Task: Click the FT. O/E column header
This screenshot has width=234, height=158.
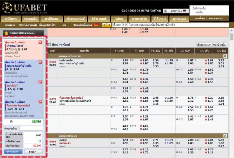Action: 168,51
